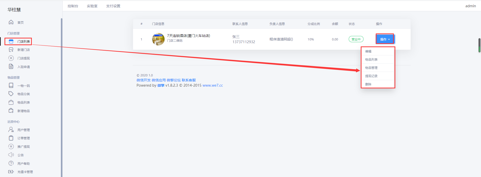This screenshot has height=177, width=481.
Task: Click the bag icon beside 物品列表
Action: (11, 102)
